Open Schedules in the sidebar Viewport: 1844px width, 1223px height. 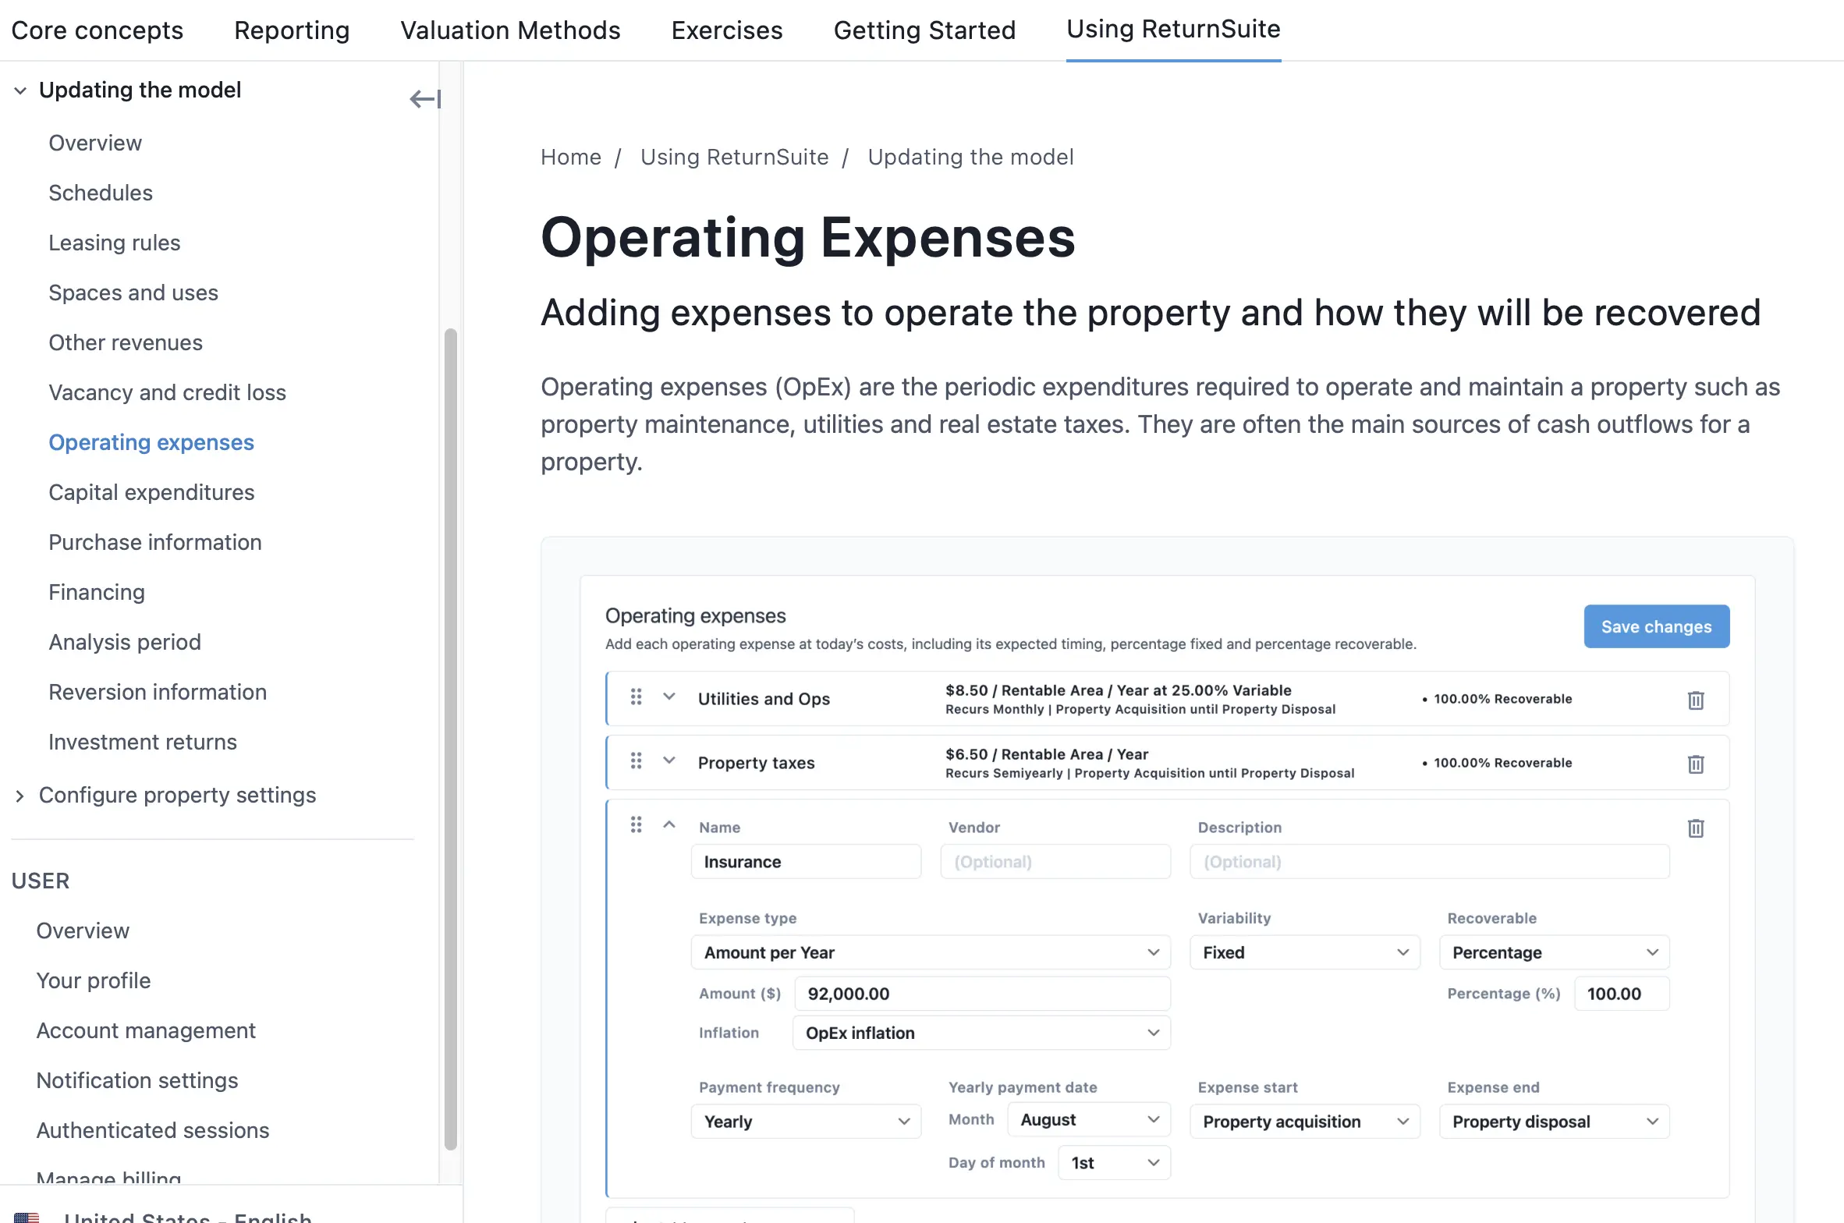[x=101, y=193]
